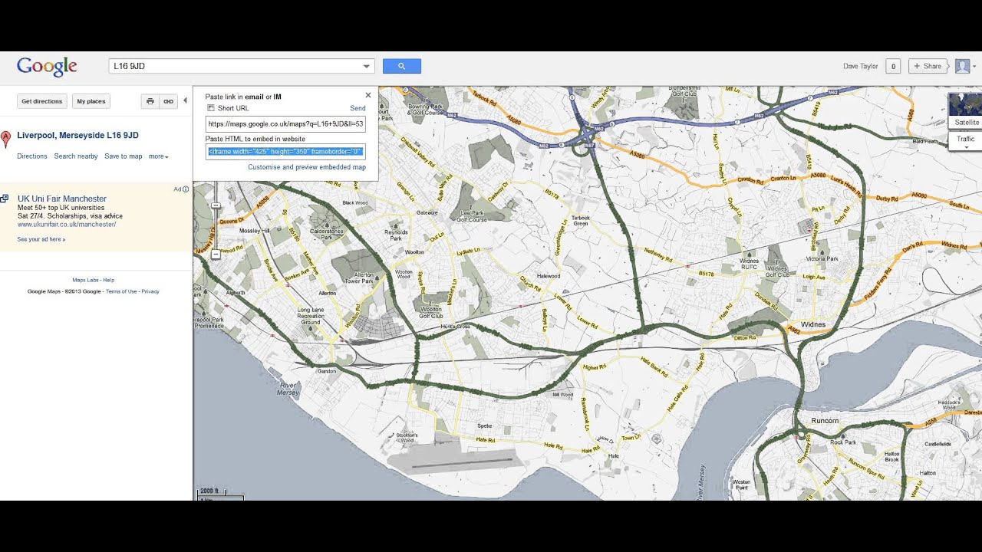The width and height of the screenshot is (982, 552).
Task: Click Search nearby link
Action: tap(76, 156)
